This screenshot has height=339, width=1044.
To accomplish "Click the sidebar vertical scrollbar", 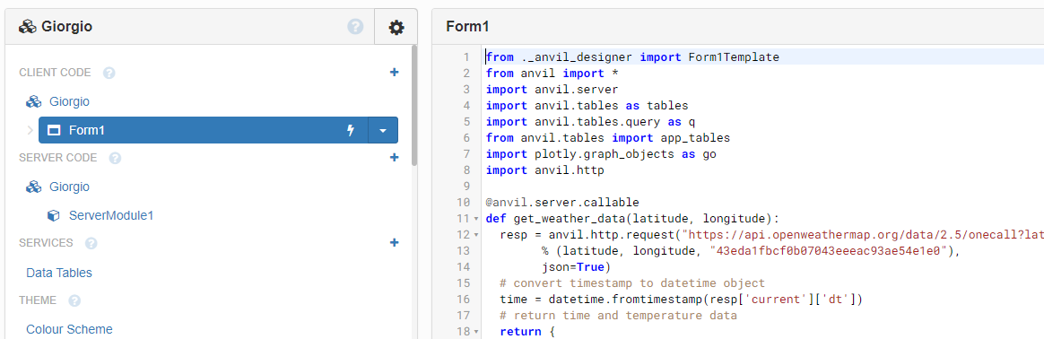I will tap(414, 105).
